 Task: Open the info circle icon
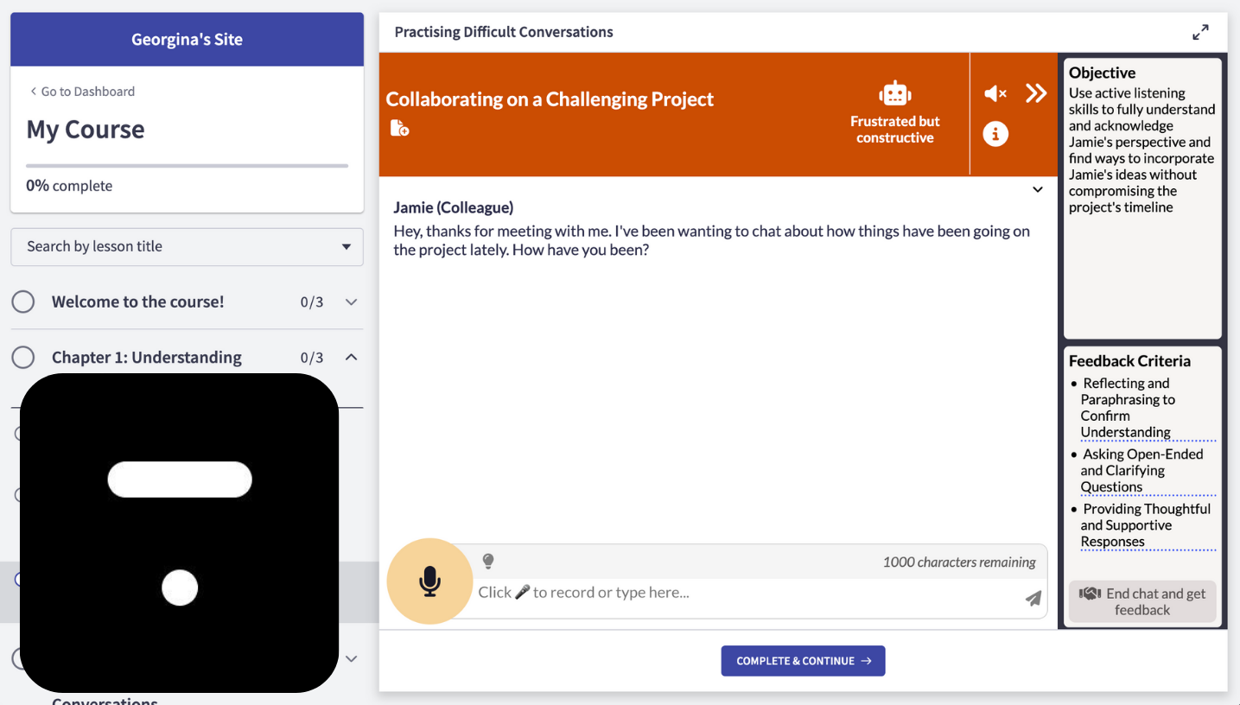pos(995,134)
